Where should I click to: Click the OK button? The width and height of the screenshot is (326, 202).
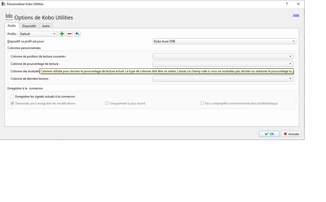click(269, 134)
